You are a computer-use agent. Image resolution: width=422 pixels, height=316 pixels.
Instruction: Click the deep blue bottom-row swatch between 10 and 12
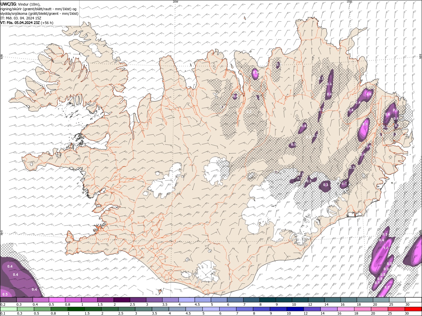point(295,309)
